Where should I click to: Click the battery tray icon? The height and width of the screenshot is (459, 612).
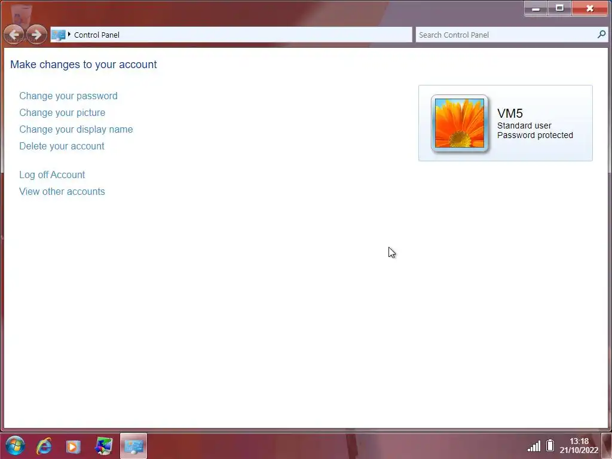550,445
